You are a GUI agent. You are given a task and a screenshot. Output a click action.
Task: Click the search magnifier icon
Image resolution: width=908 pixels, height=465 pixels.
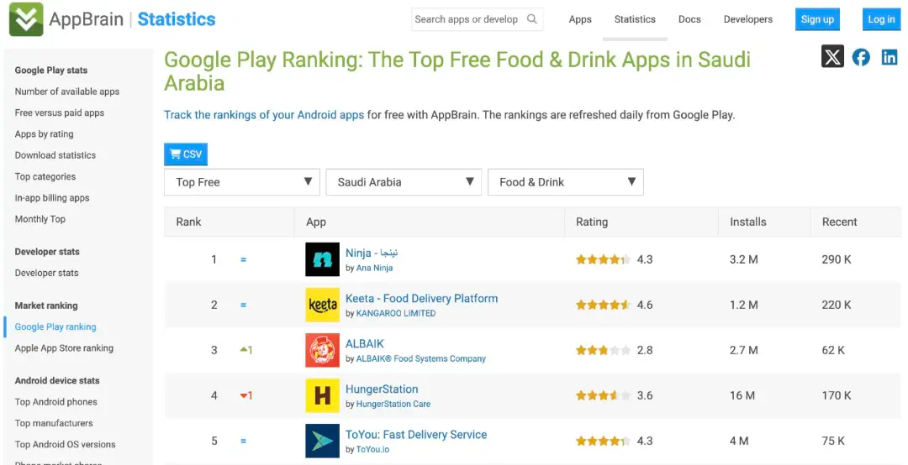532,19
